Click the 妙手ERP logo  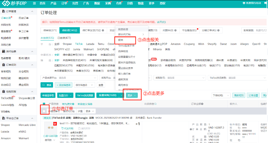[14, 3]
